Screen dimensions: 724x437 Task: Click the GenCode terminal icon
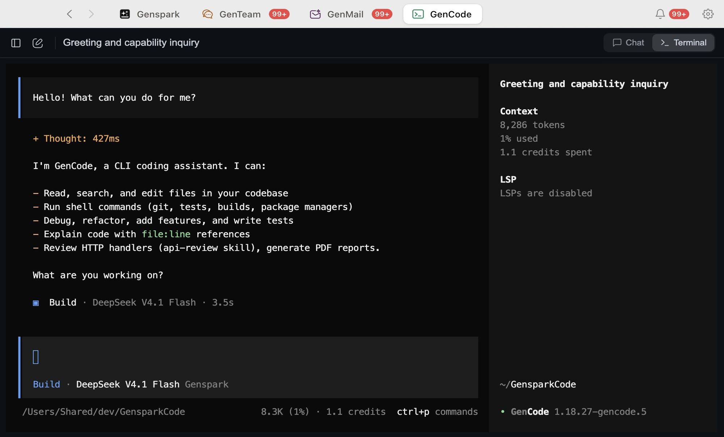click(x=418, y=14)
